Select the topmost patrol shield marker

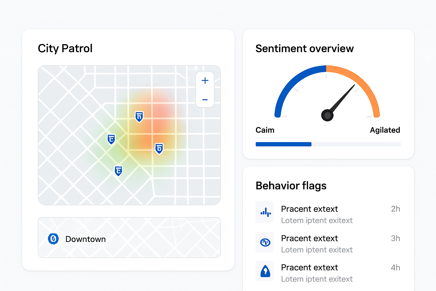coord(139,117)
